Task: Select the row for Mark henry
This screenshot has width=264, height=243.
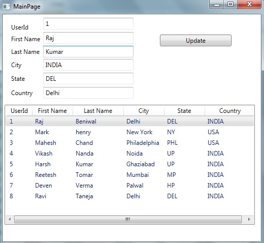Action: (x=130, y=132)
